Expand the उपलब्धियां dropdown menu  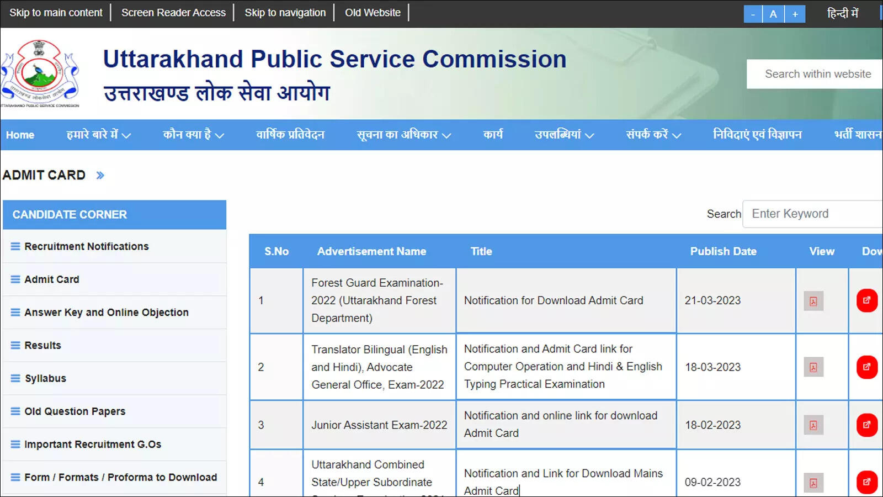(564, 135)
